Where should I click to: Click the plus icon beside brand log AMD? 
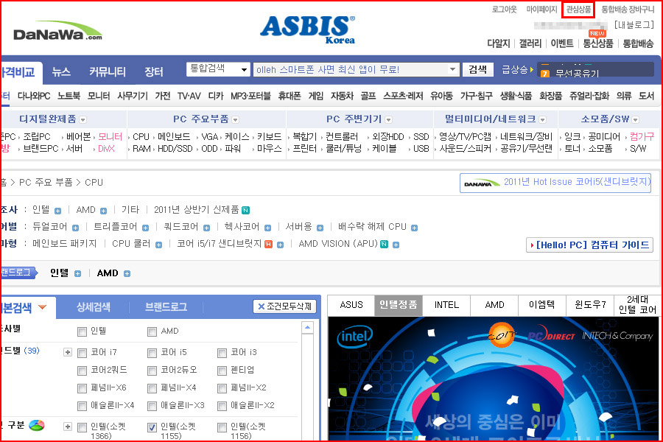coord(127,273)
